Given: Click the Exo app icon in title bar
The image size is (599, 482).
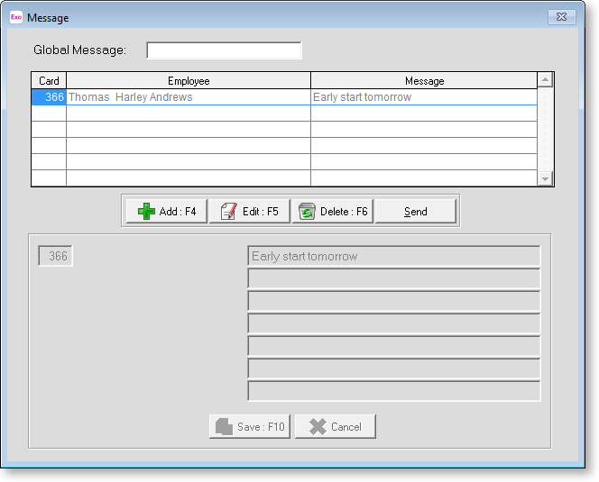Looking at the screenshot, I should click(15, 17).
